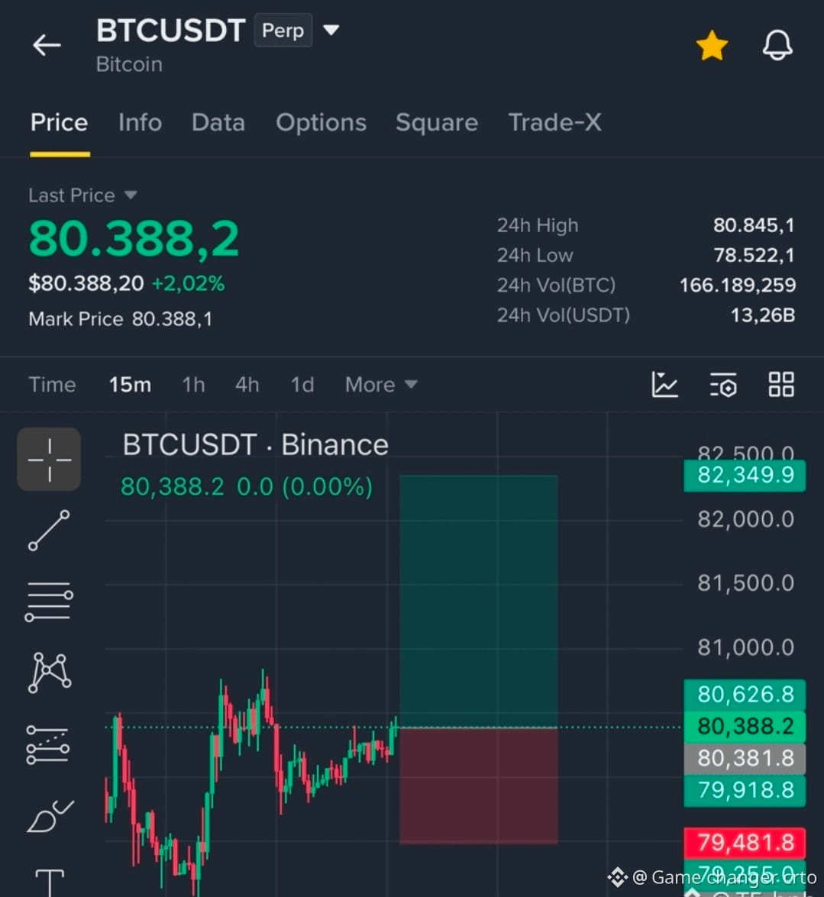Select the brush drawing tool
Image resolution: width=824 pixels, height=897 pixels.
point(50,816)
